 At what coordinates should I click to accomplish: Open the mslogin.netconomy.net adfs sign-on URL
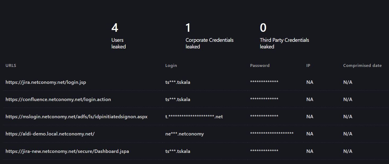click(76, 117)
